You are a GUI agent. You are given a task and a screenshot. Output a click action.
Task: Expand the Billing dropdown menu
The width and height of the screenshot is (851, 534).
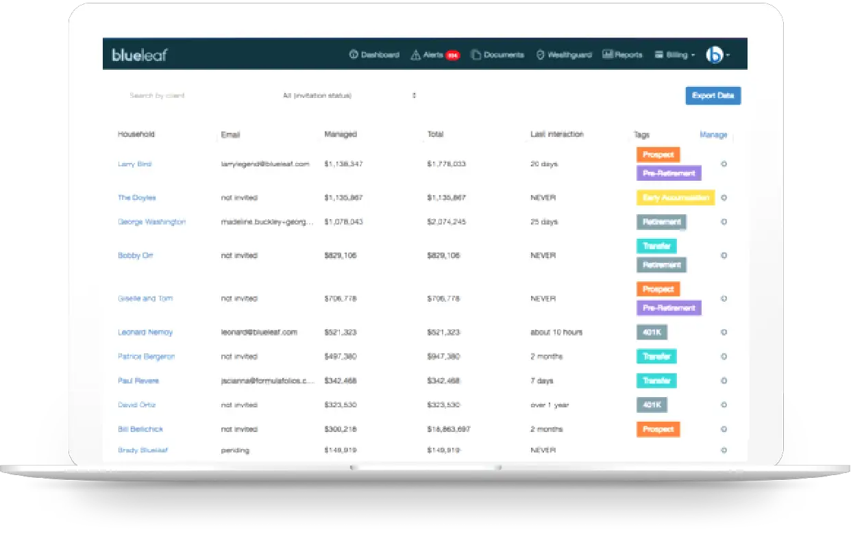click(675, 55)
